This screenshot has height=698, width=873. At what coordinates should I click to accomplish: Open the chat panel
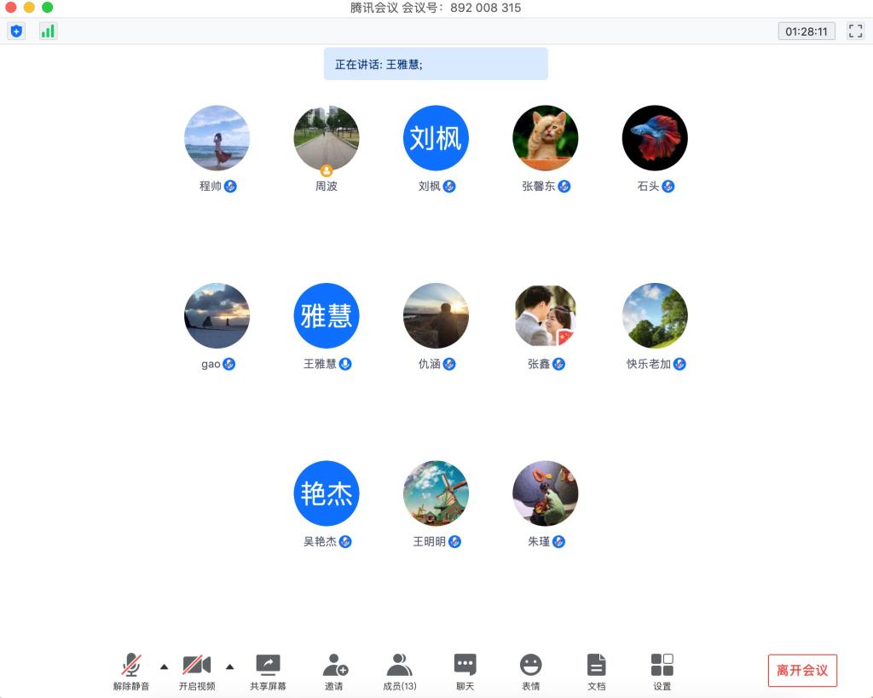[x=465, y=671]
